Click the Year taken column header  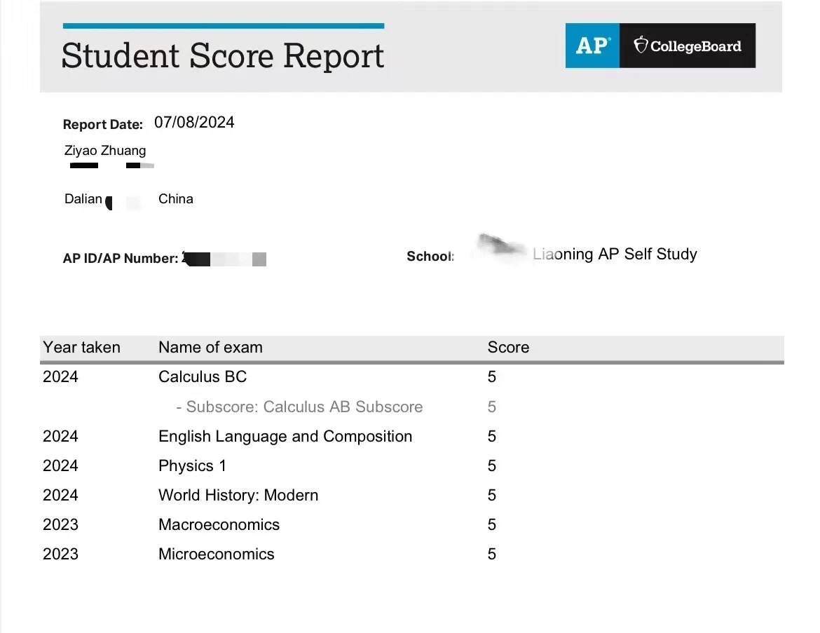81,348
